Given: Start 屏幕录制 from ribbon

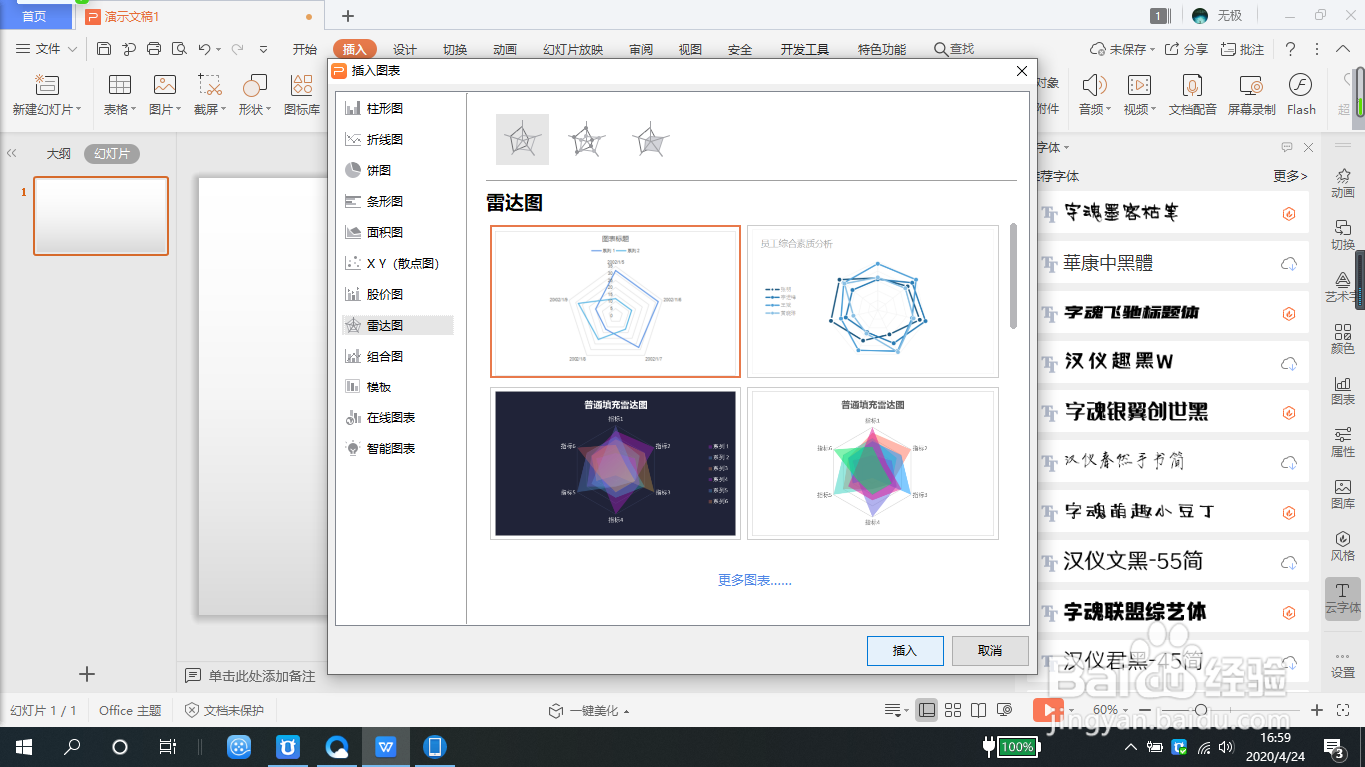Looking at the screenshot, I should [1251, 95].
